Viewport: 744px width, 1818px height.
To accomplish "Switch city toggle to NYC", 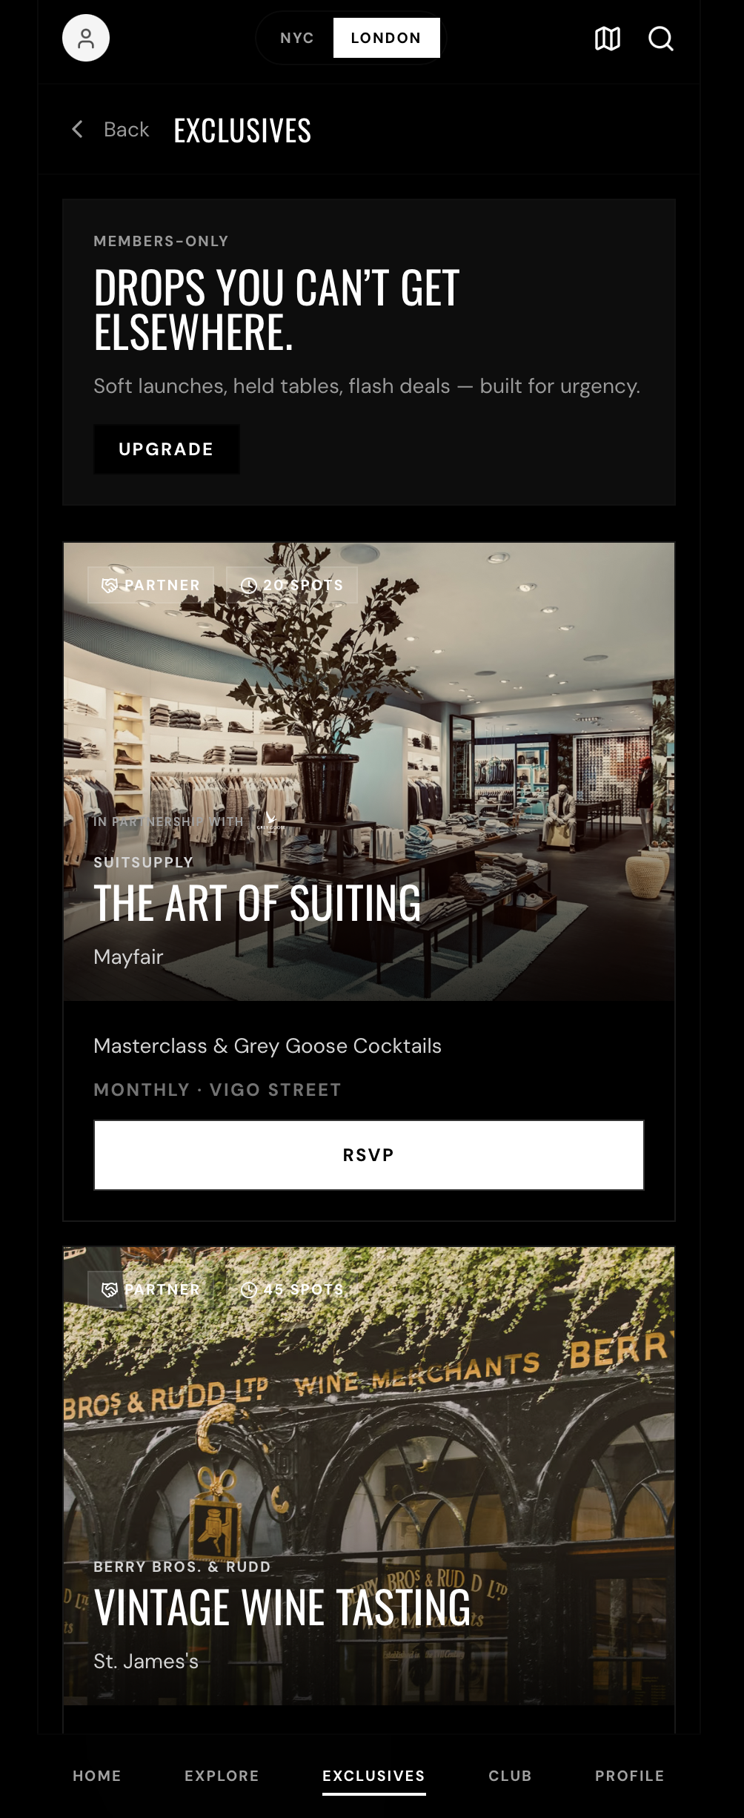I will click(297, 38).
